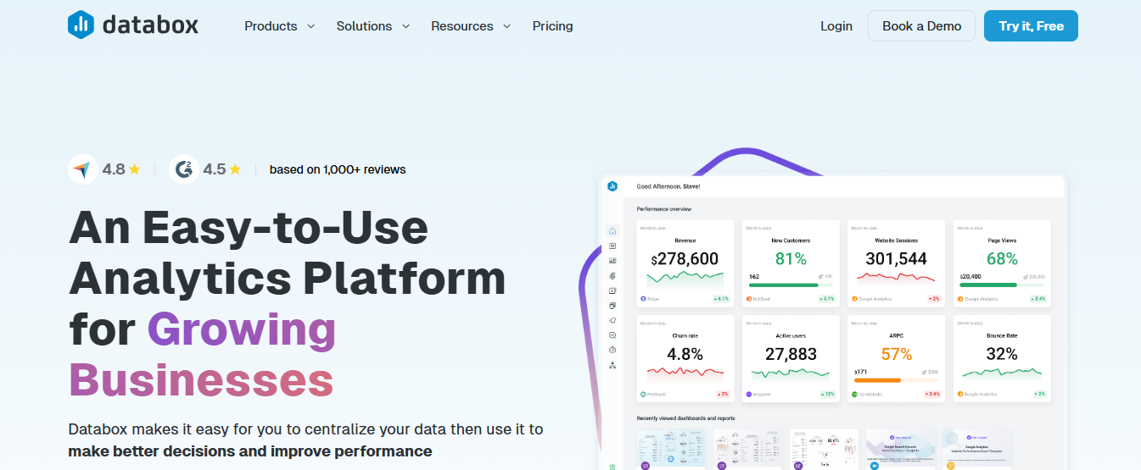
Task: Click the HubSpot icon on New Customers card
Action: tap(749, 299)
